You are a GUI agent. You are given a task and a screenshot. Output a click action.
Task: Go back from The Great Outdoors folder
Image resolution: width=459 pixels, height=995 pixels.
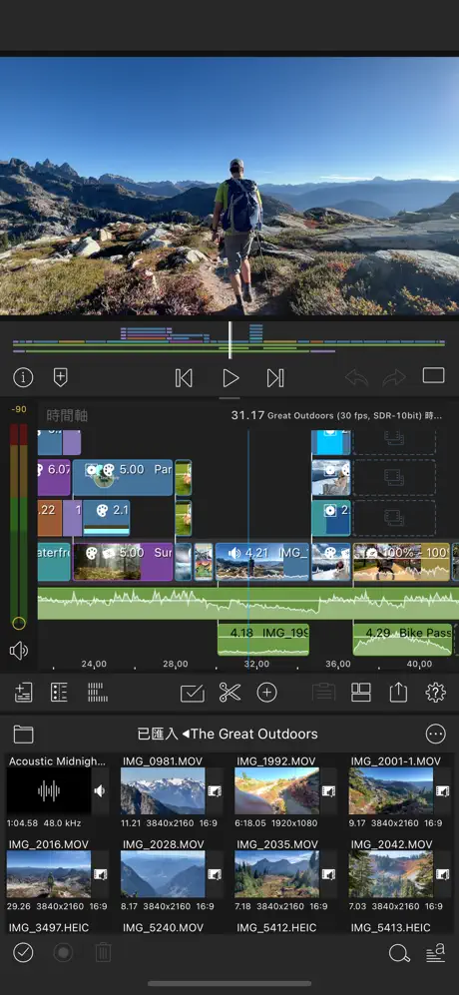pos(186,735)
